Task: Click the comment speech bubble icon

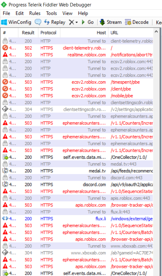Action: [x=38, y=22]
